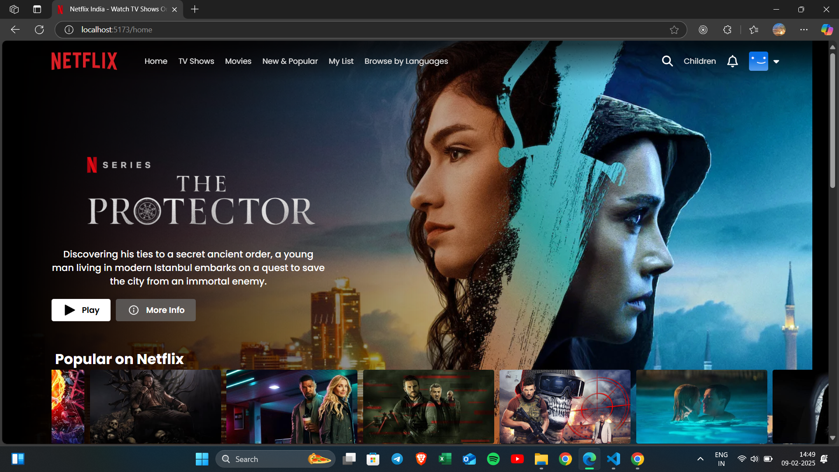
Task: Open Spotify from the taskbar
Action: [x=493, y=459]
